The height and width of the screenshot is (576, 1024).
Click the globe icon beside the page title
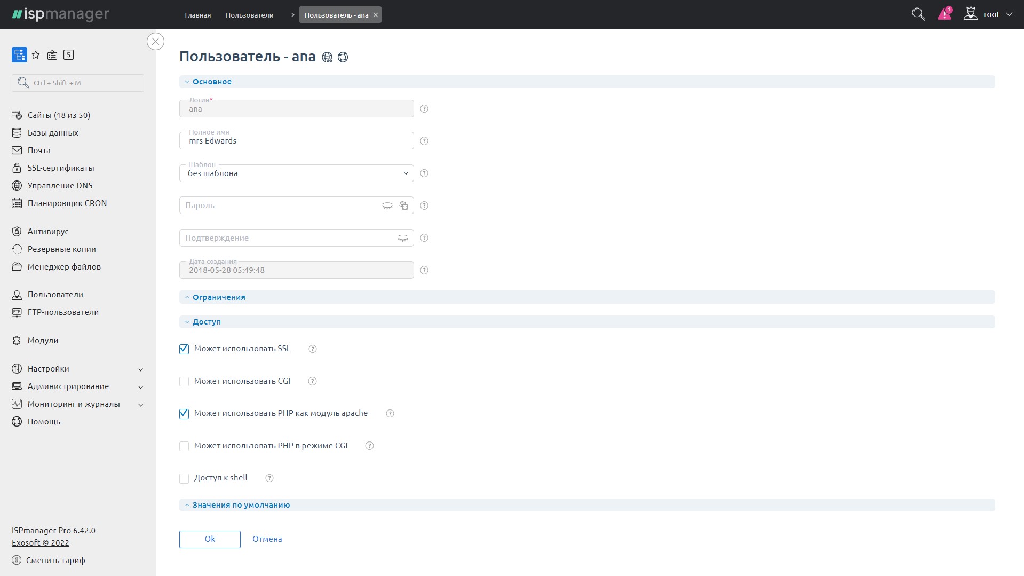tap(327, 57)
